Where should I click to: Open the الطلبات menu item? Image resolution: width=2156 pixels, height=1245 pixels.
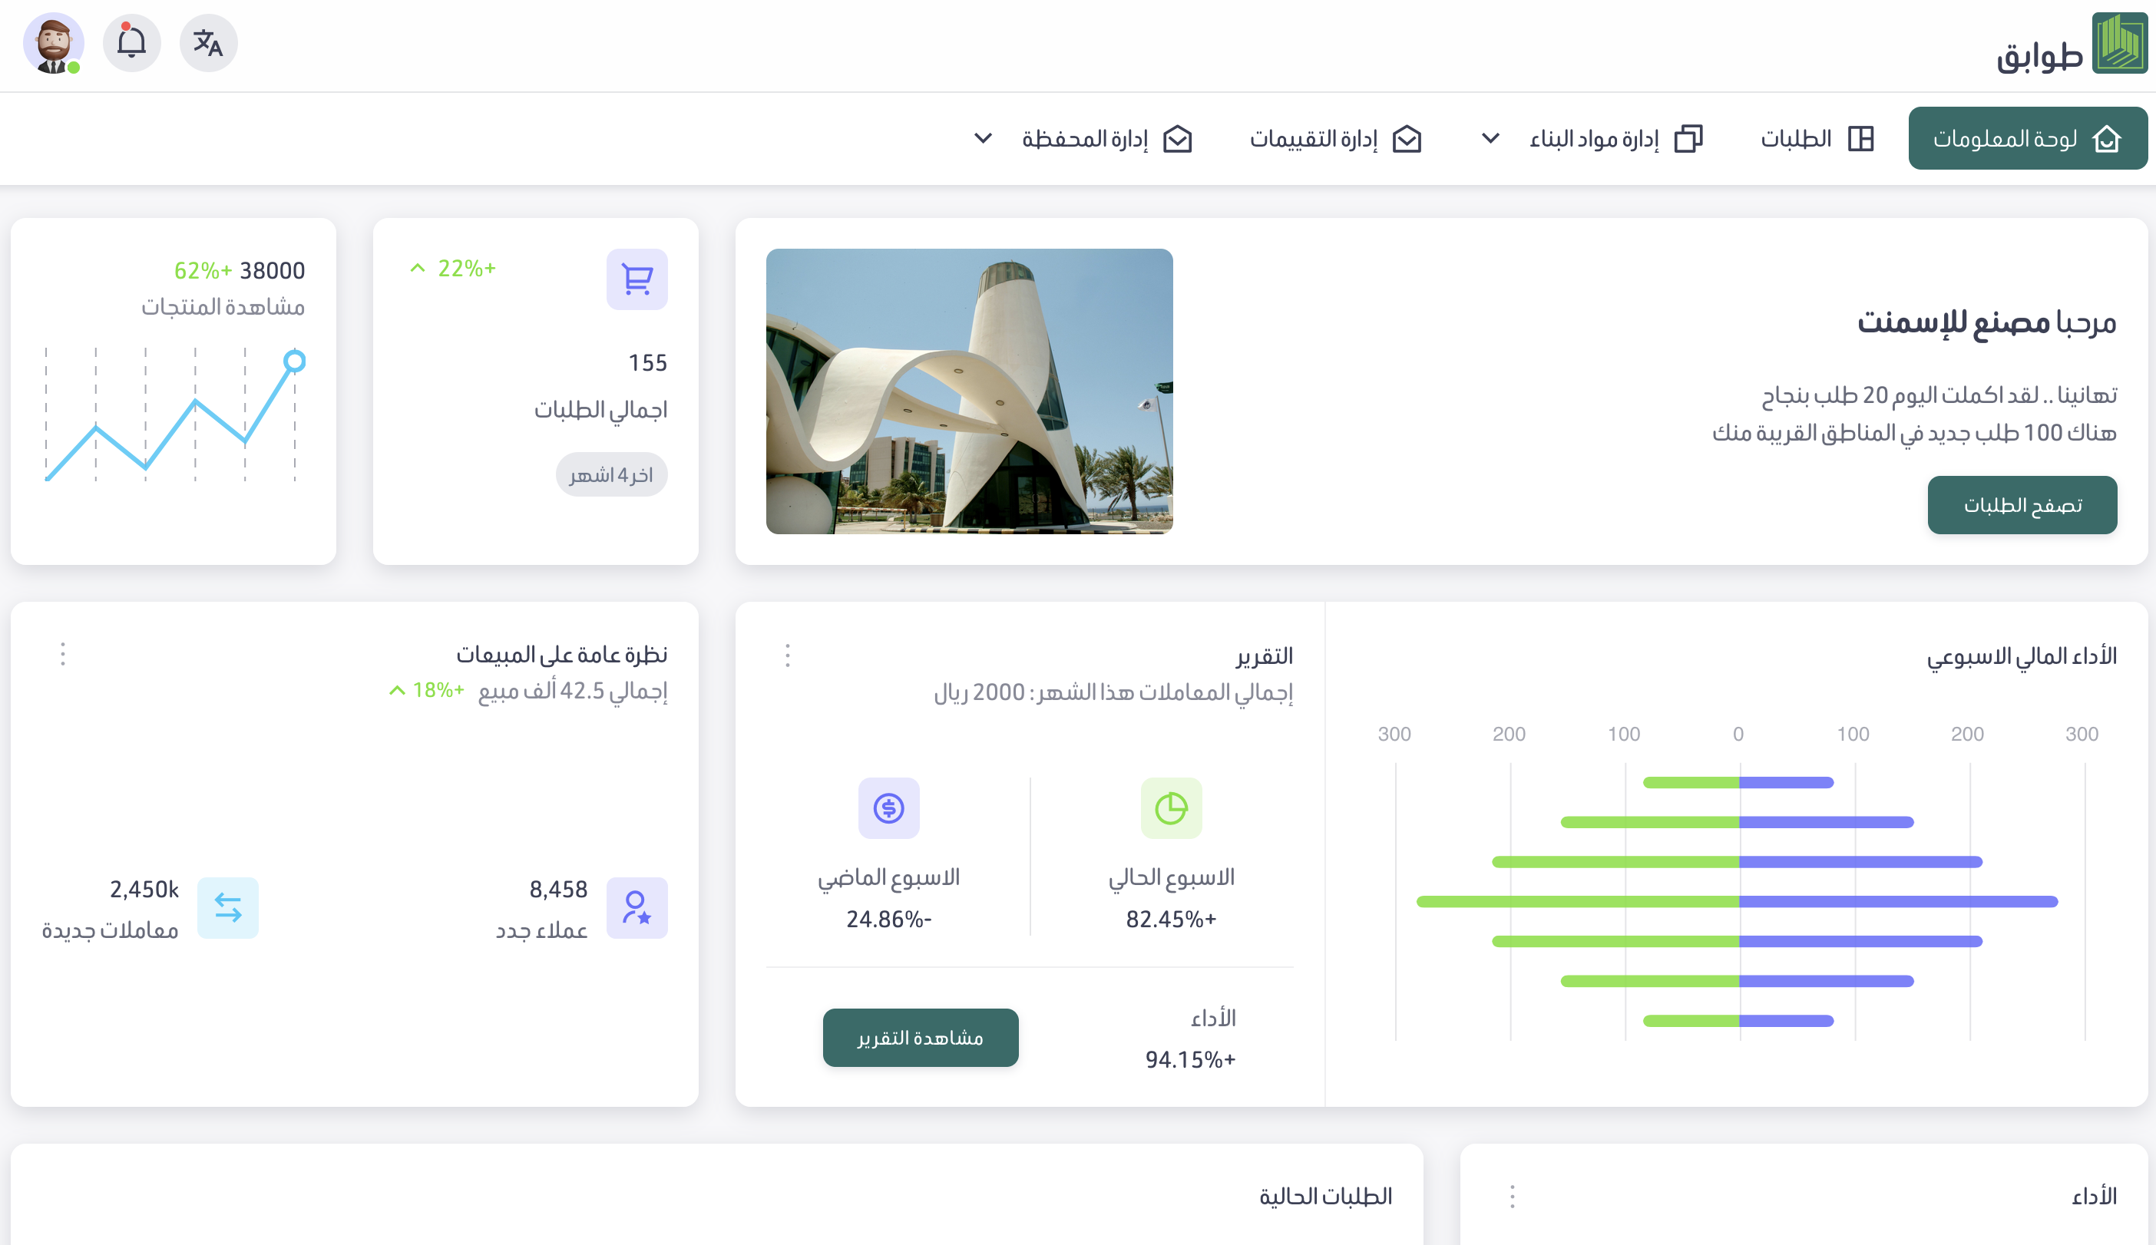(x=1817, y=138)
